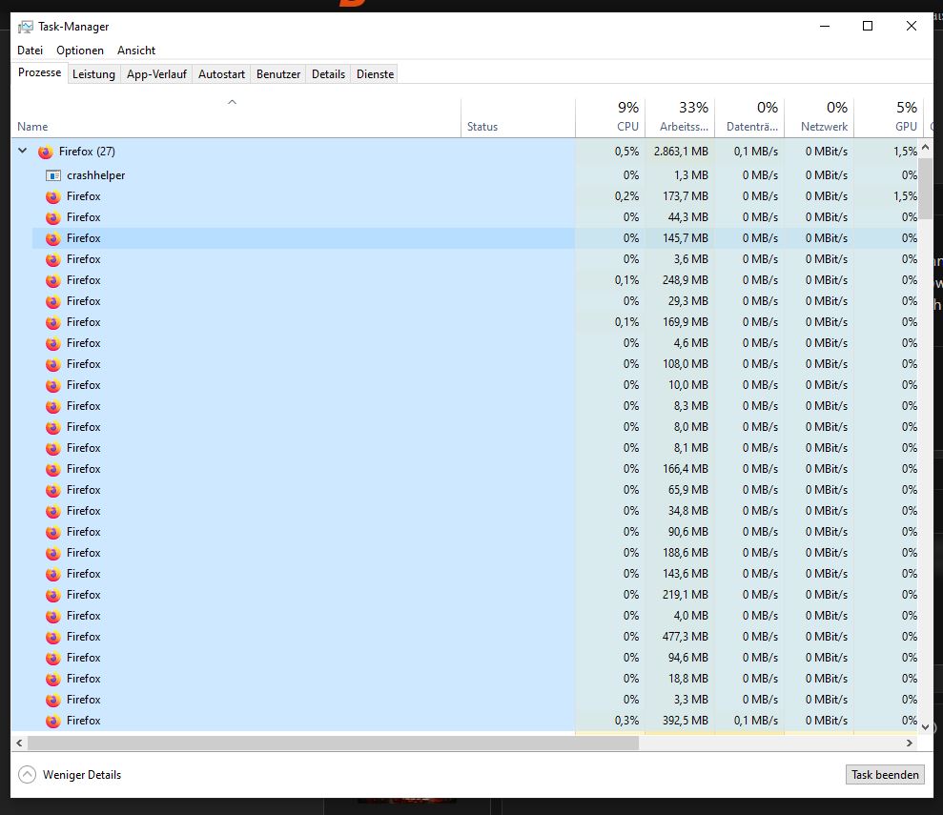Click Firefox icon in the 166,4 MB row
943x815 pixels.
pyautogui.click(x=53, y=469)
